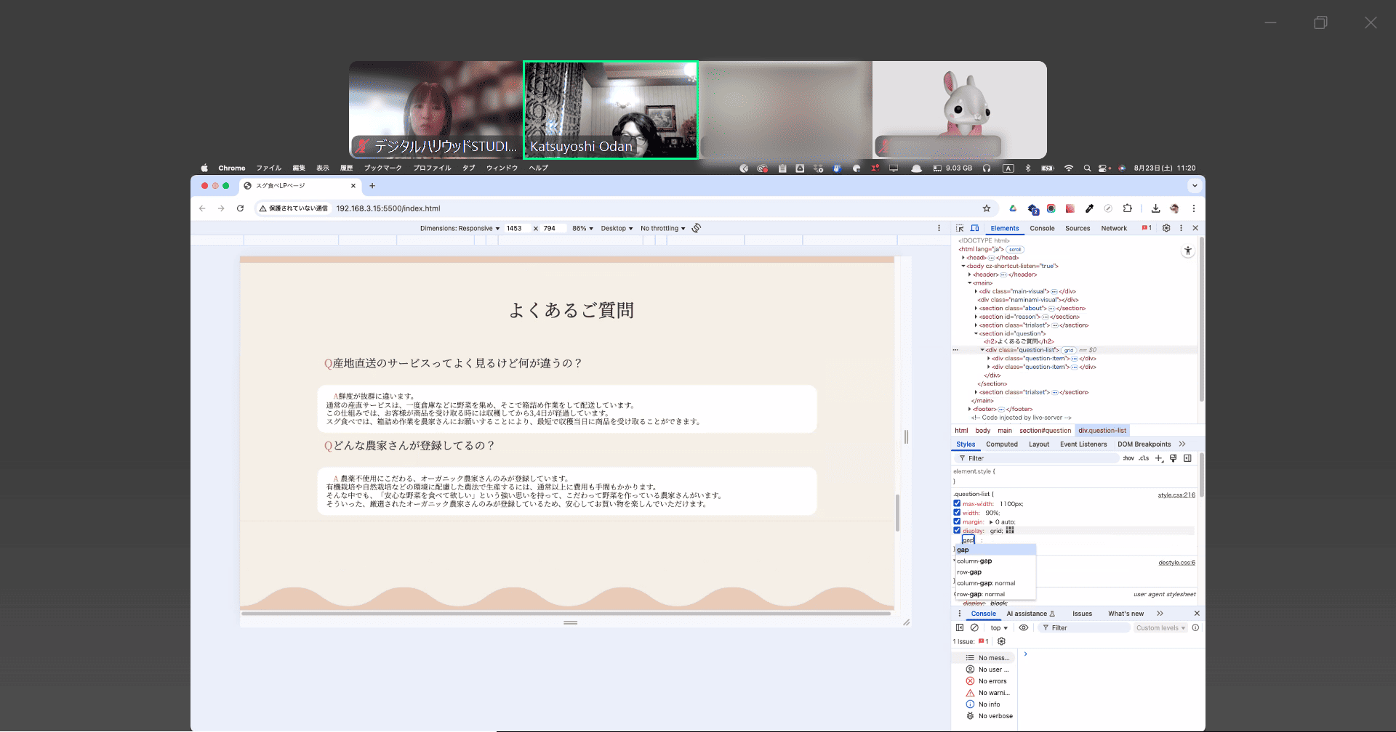Uncheck the width 90% property checkbox
1396x732 pixels.
(x=957, y=513)
